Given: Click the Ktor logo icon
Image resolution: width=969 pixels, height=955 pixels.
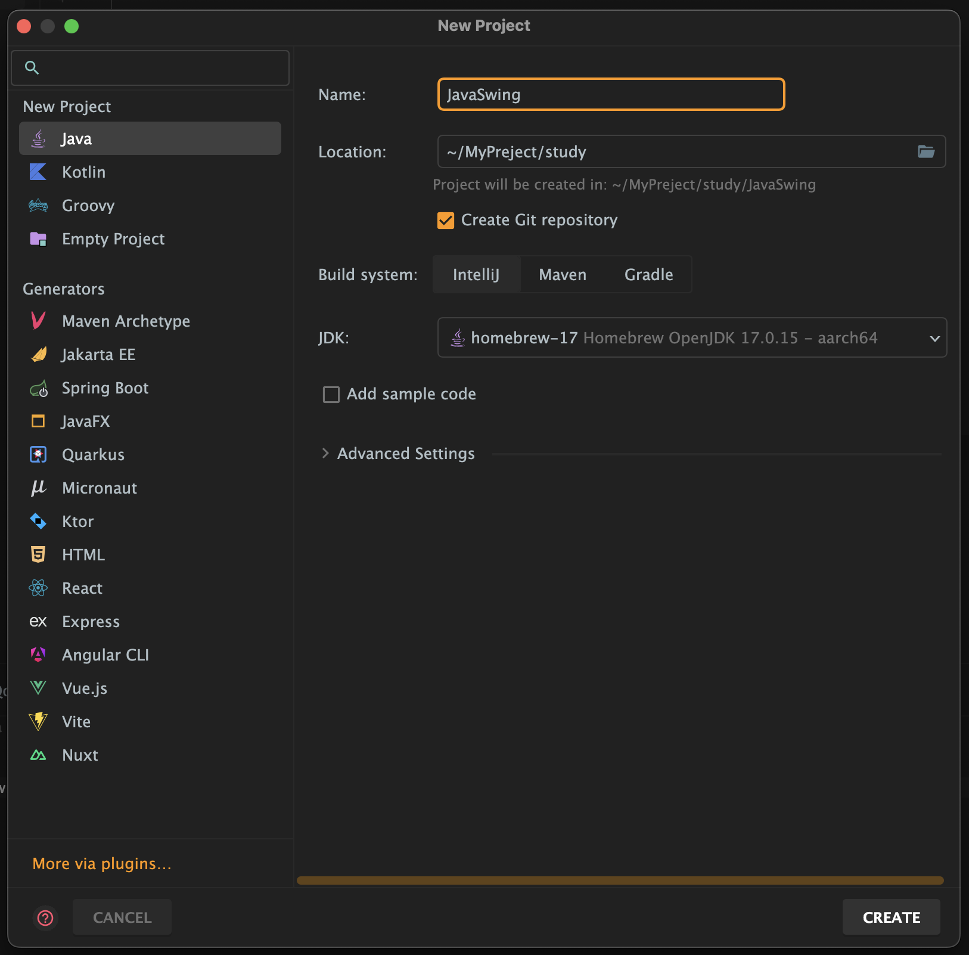Looking at the screenshot, I should 38,522.
